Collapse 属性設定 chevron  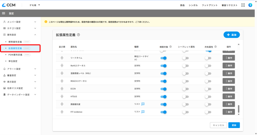[x=35, y=35]
